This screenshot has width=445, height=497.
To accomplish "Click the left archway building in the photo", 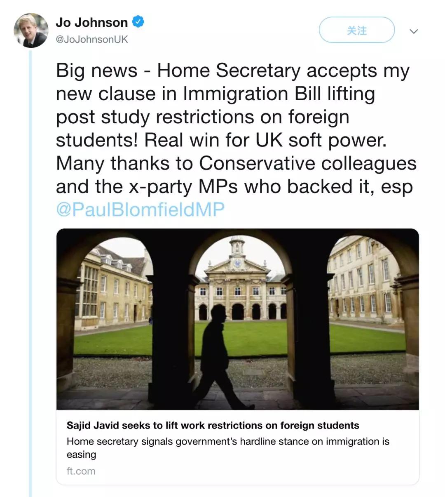I will coord(109,289).
